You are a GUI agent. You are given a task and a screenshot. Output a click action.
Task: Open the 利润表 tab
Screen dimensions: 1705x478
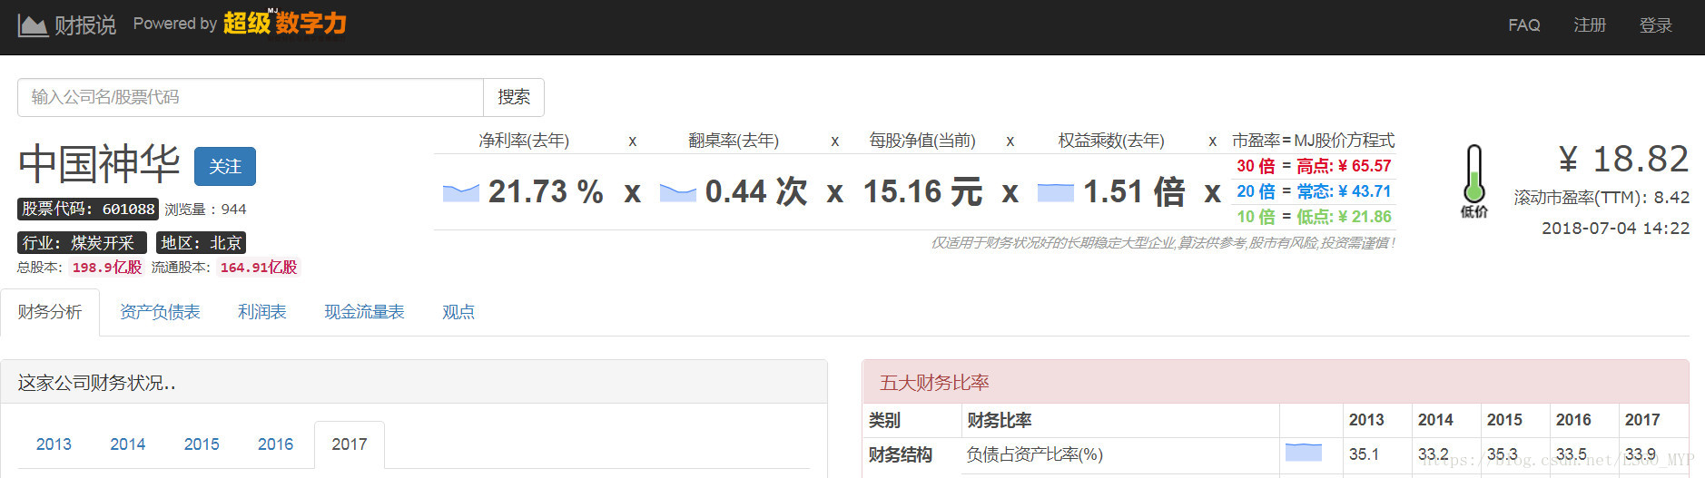[262, 312]
